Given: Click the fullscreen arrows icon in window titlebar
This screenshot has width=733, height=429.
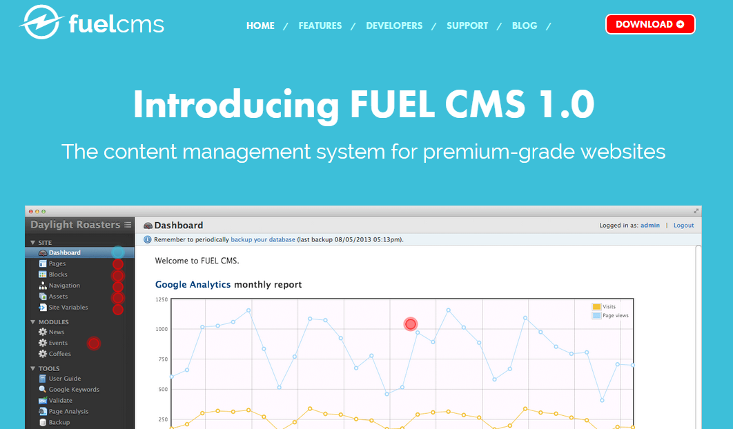Looking at the screenshot, I should tap(696, 211).
